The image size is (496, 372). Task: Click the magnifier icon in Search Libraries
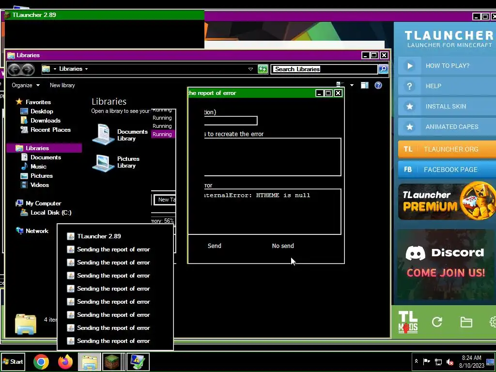383,69
